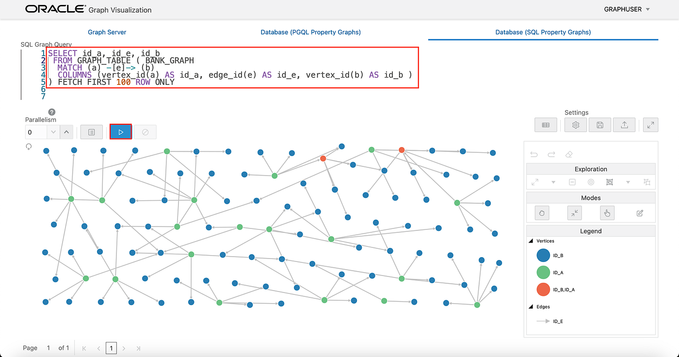The height and width of the screenshot is (357, 679).
Task: Open the GRAPHUSER account dropdown
Action: (x=626, y=9)
